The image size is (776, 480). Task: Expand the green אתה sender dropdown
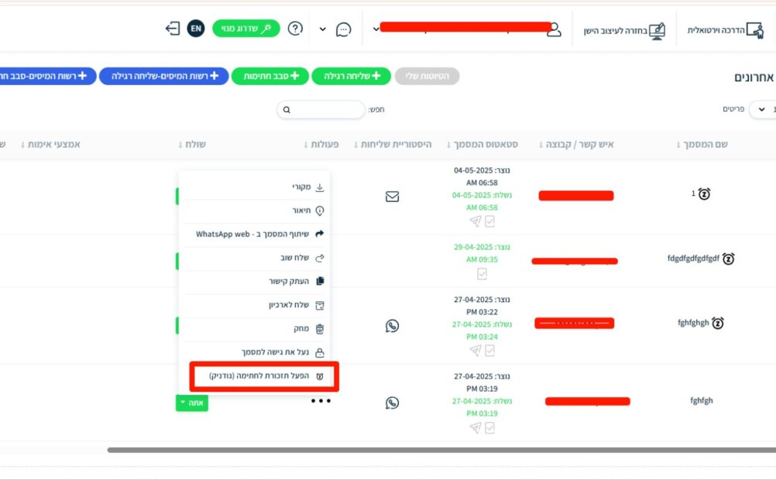coord(191,403)
